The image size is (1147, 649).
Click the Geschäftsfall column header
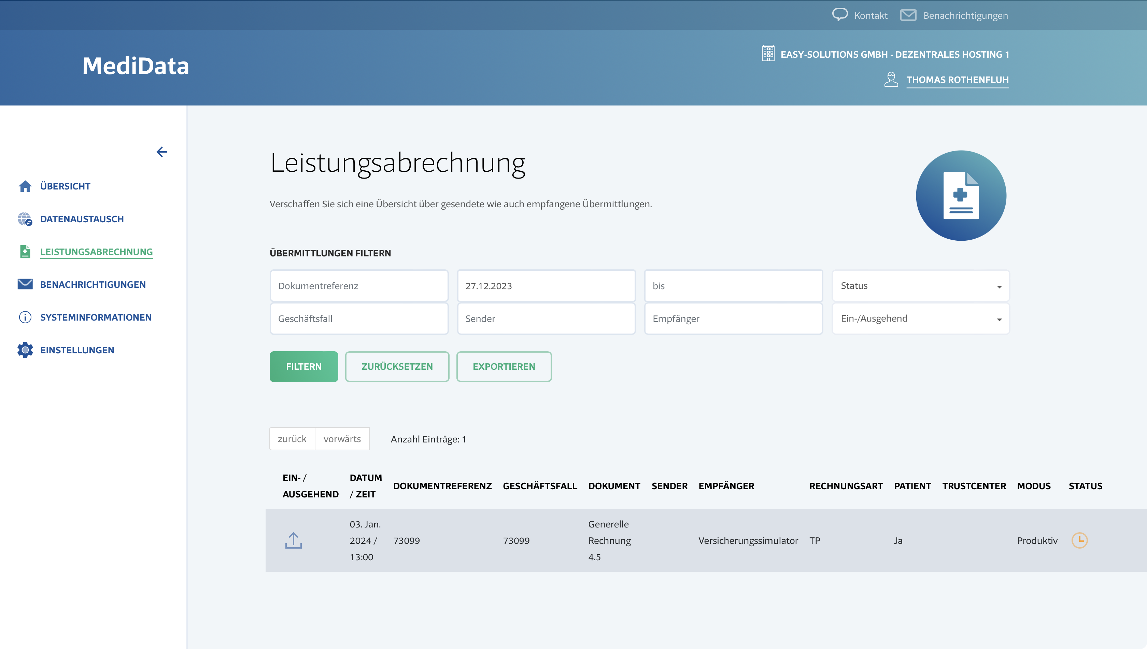tap(540, 486)
